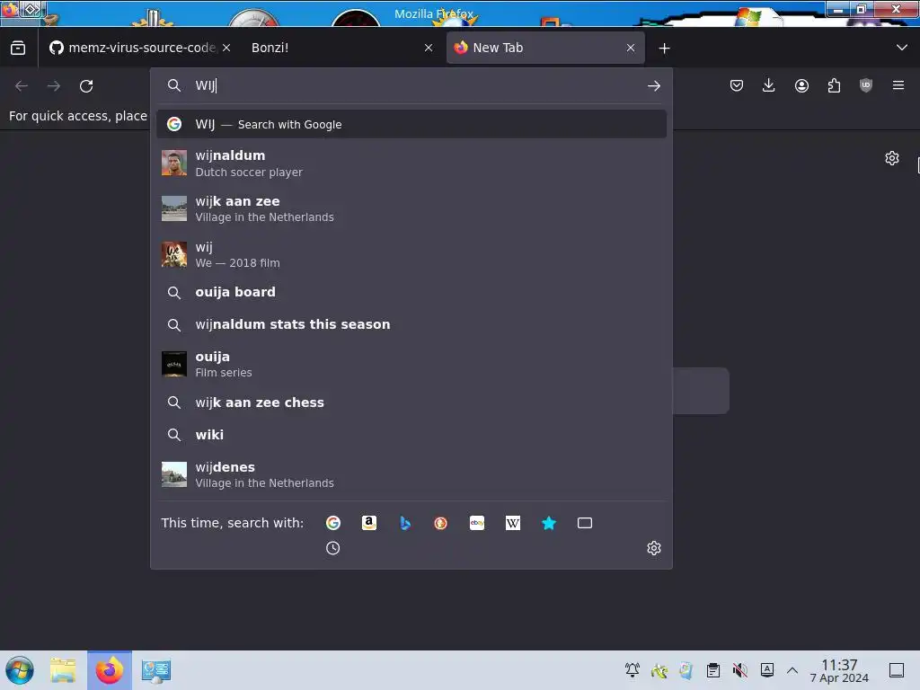Image resolution: width=920 pixels, height=690 pixels.
Task: Go forward with the forward arrow
Action: 54,86
